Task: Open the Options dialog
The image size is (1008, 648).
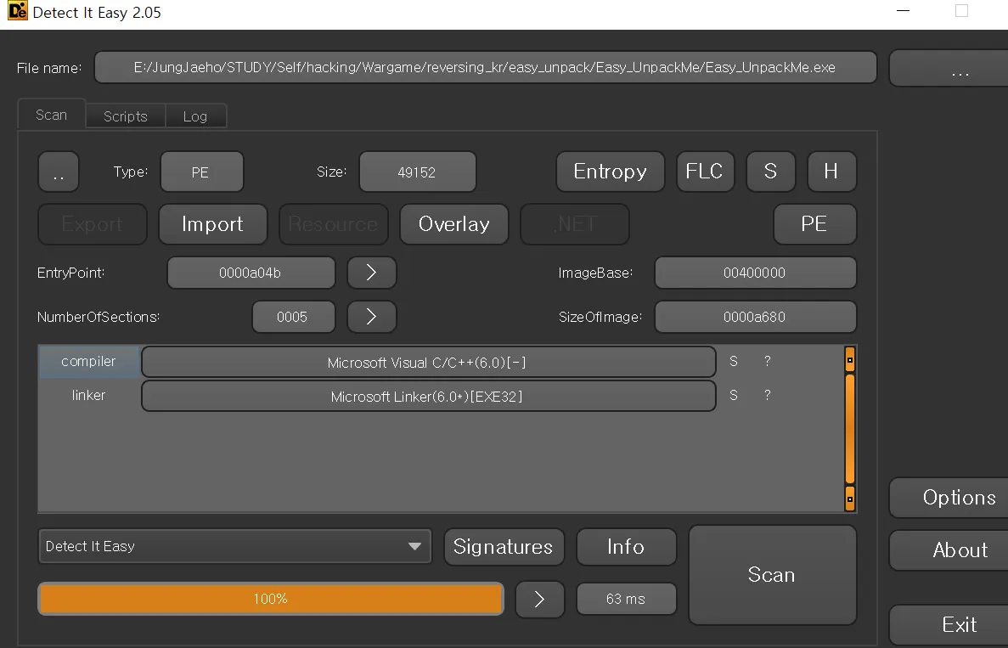Action: pos(949,498)
